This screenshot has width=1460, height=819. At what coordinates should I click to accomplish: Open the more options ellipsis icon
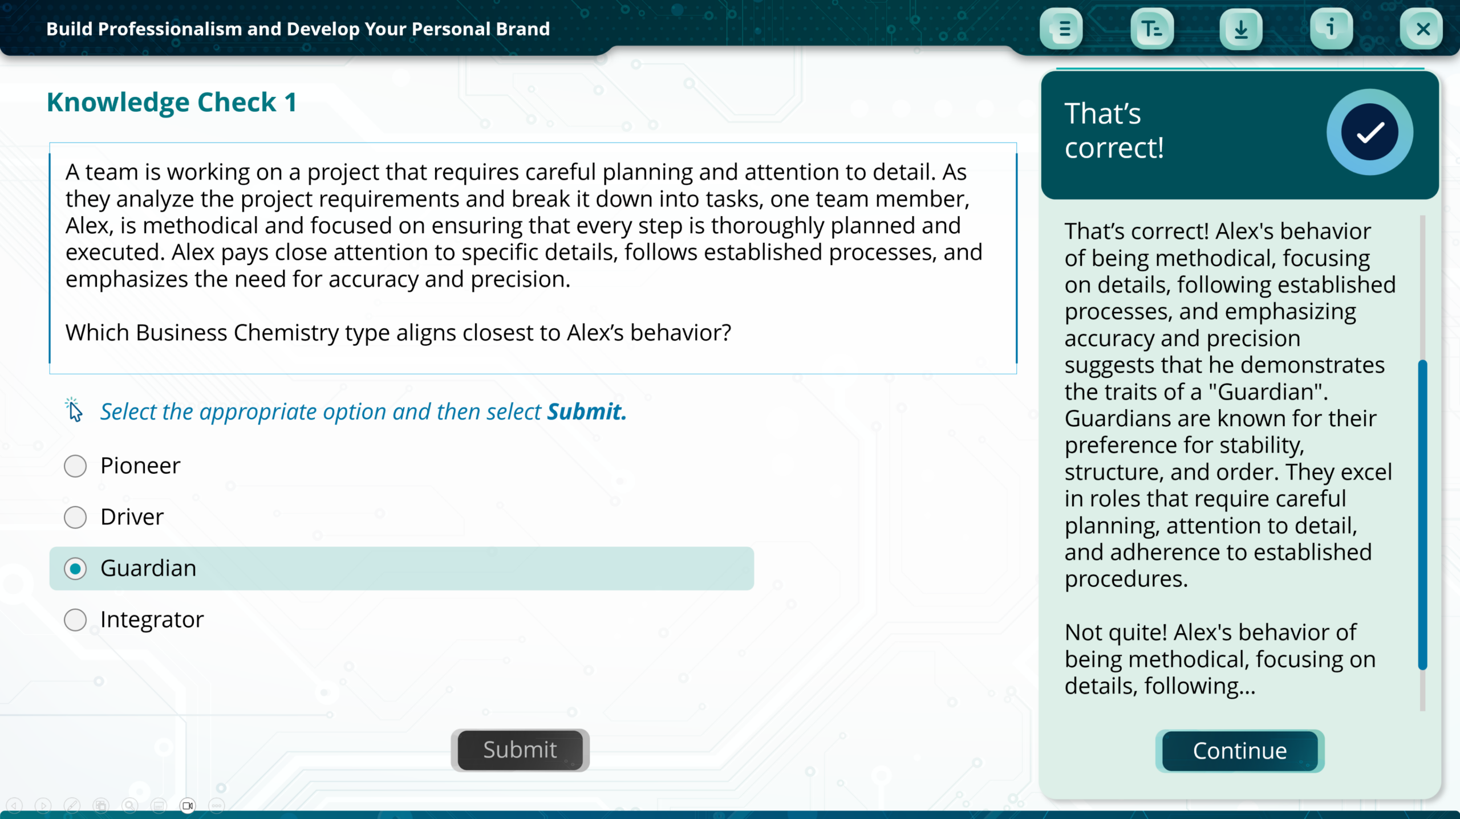pos(217,805)
